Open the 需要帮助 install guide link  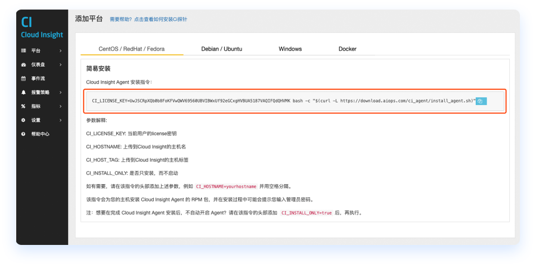pos(148,19)
